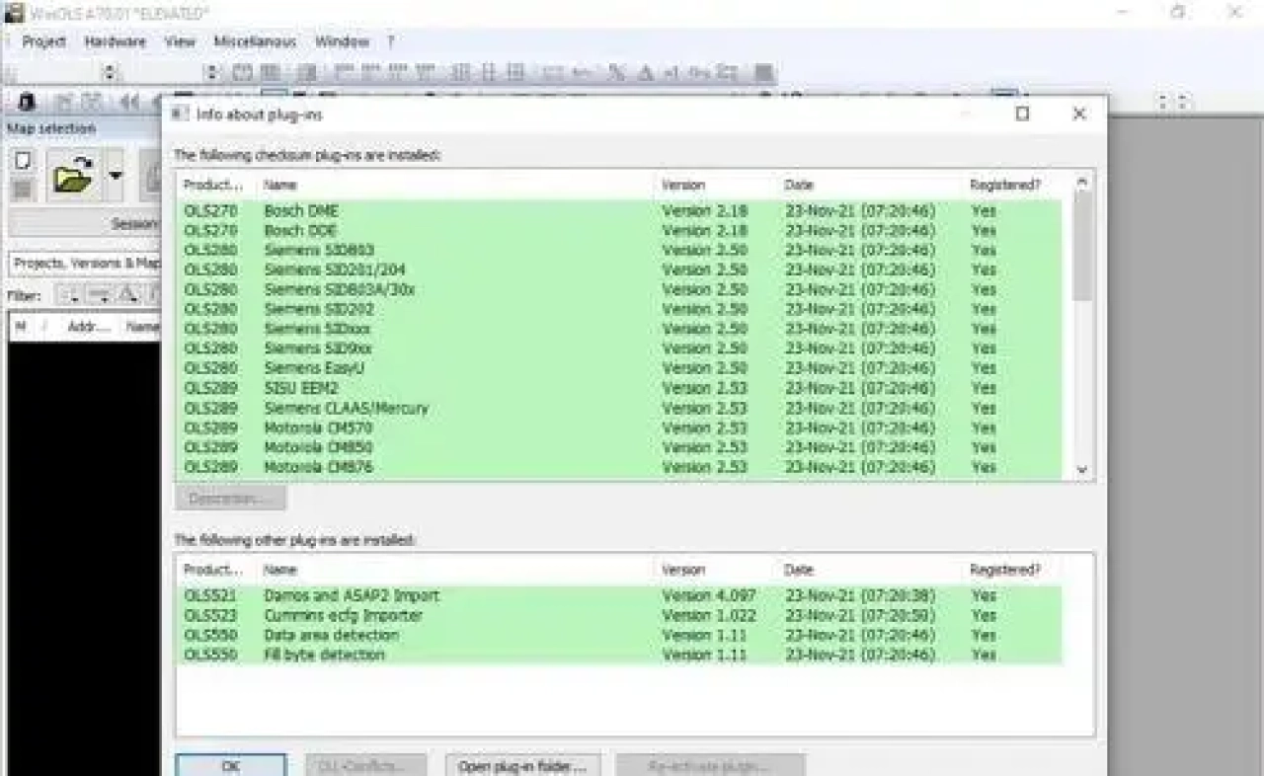Click the checksum list scrollbar thumb

tap(1082, 247)
